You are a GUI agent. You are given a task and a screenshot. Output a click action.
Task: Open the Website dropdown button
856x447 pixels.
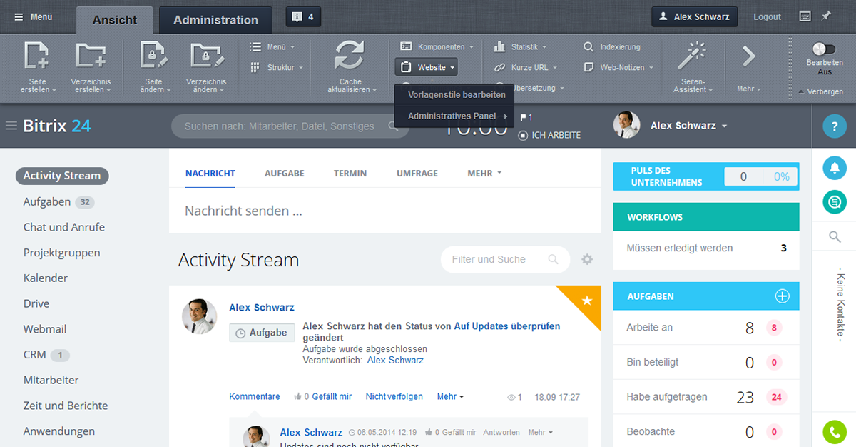coord(426,67)
